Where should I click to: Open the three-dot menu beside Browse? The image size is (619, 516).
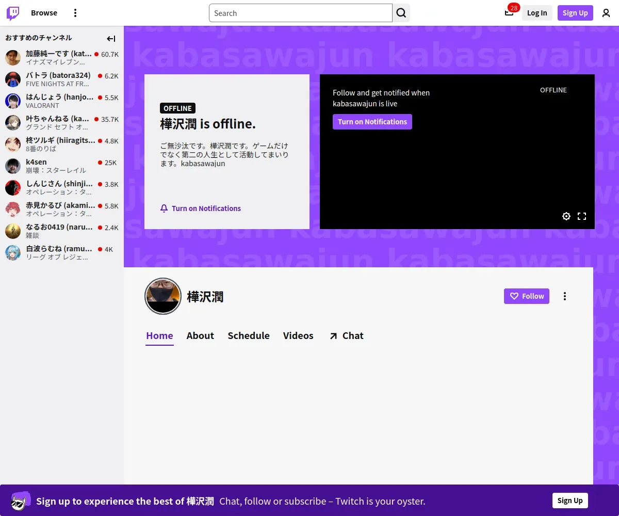(x=75, y=13)
